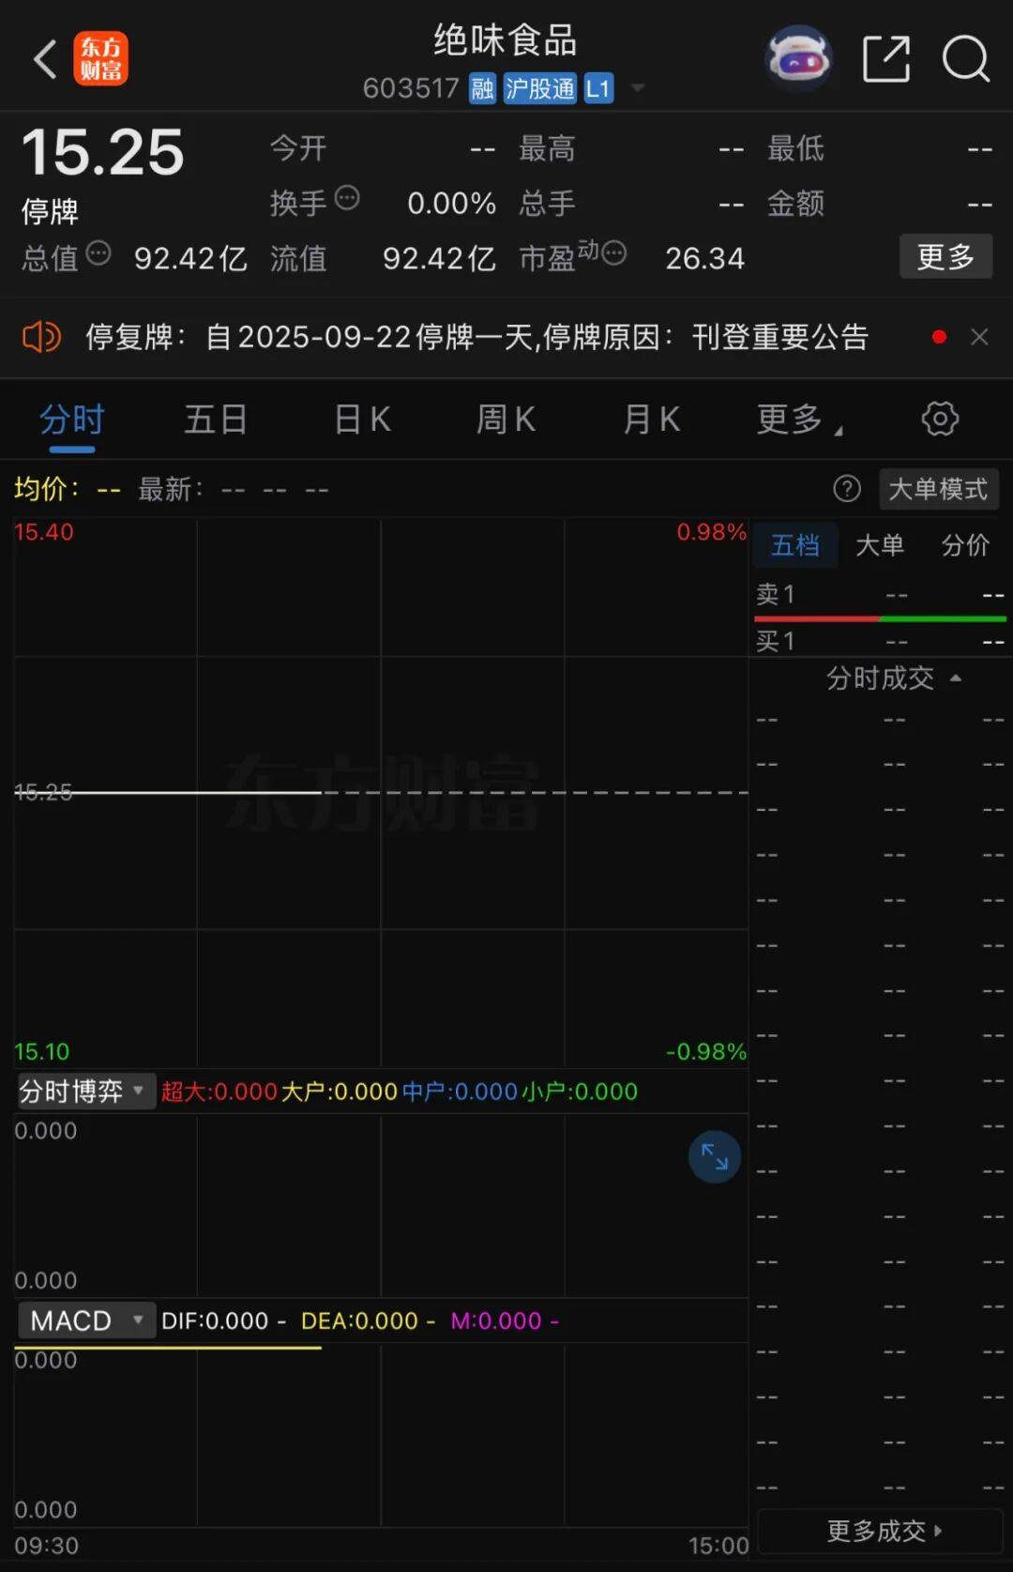The height and width of the screenshot is (1572, 1013).
Task: Tap the 东方财富 logo icon
Action: [101, 59]
